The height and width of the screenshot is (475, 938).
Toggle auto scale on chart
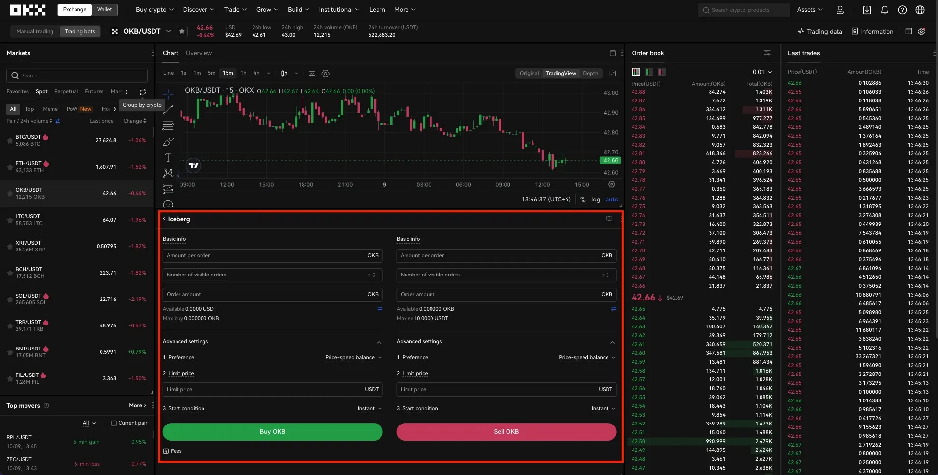coord(612,200)
